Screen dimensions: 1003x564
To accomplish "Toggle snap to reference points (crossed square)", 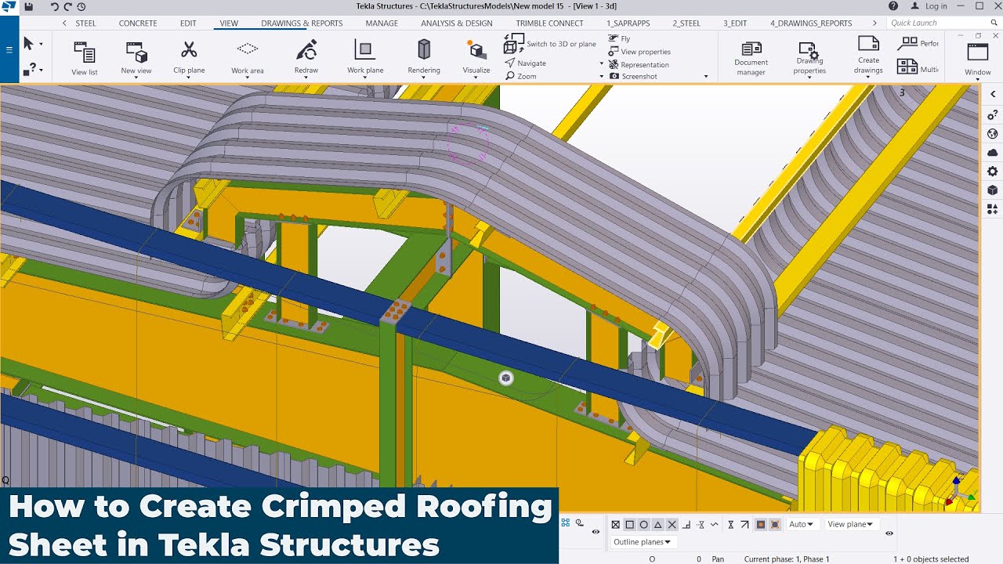I will pyautogui.click(x=616, y=525).
